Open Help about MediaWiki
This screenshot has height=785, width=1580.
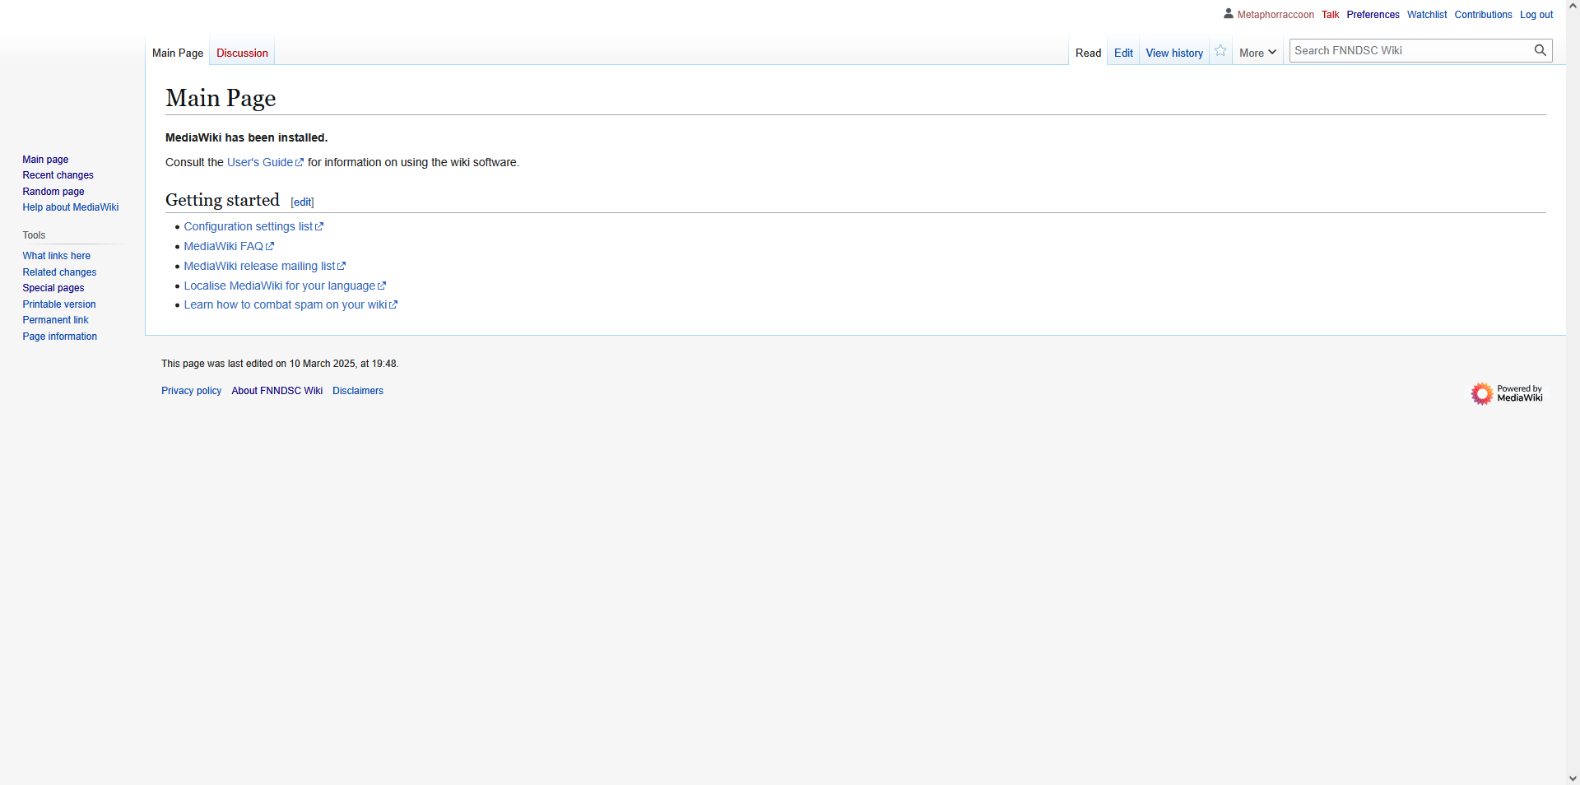click(70, 207)
